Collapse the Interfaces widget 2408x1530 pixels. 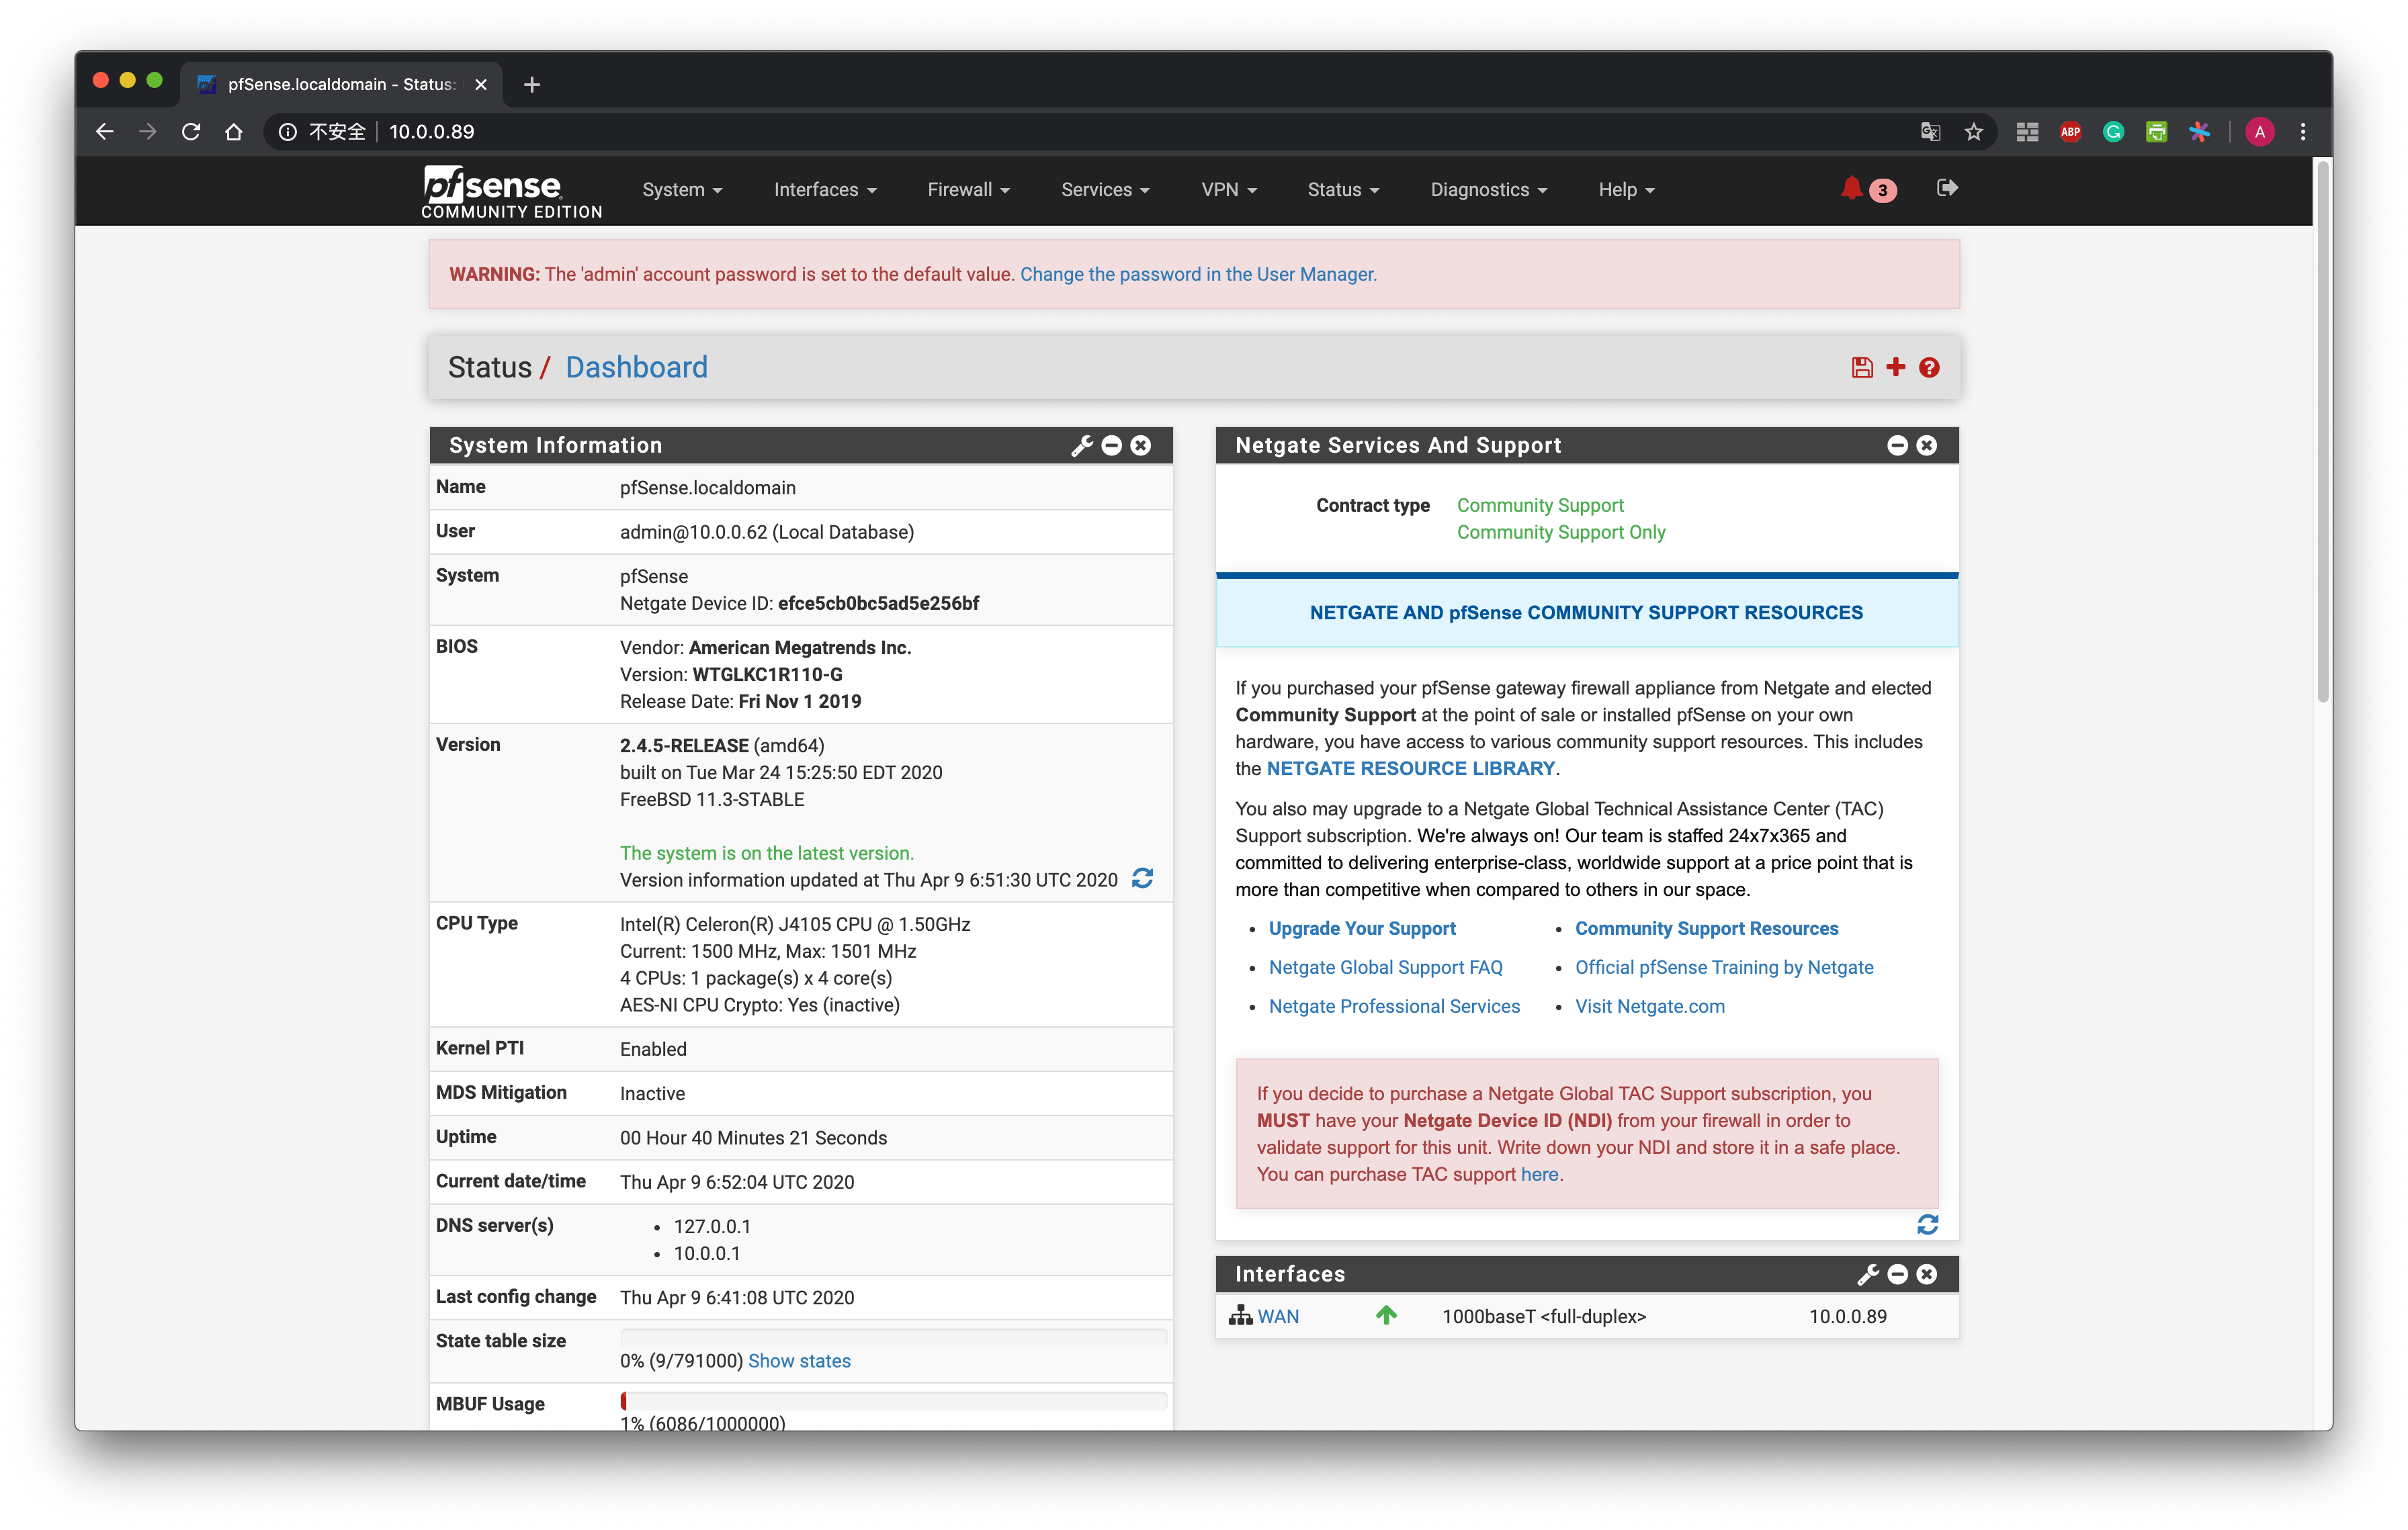click(1897, 1274)
